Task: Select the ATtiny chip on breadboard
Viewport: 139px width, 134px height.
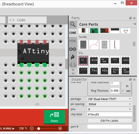Action: pos(33,53)
